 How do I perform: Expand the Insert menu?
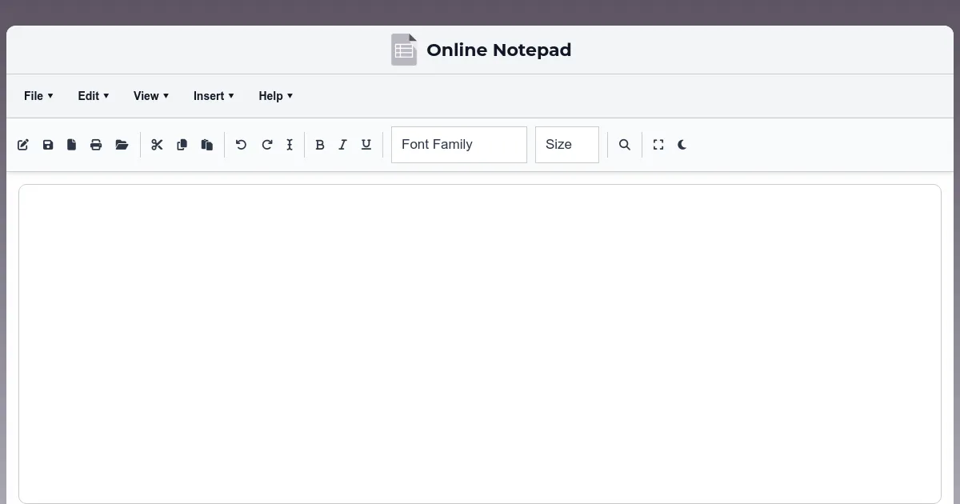pyautogui.click(x=213, y=95)
